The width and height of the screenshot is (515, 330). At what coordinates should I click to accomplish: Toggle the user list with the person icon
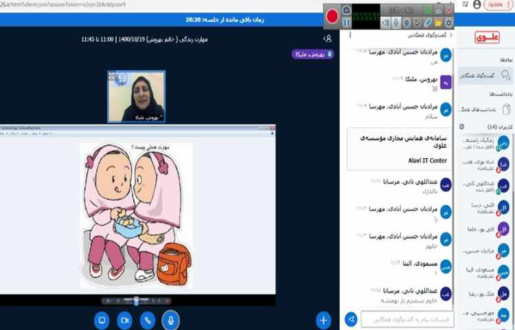click(x=327, y=38)
